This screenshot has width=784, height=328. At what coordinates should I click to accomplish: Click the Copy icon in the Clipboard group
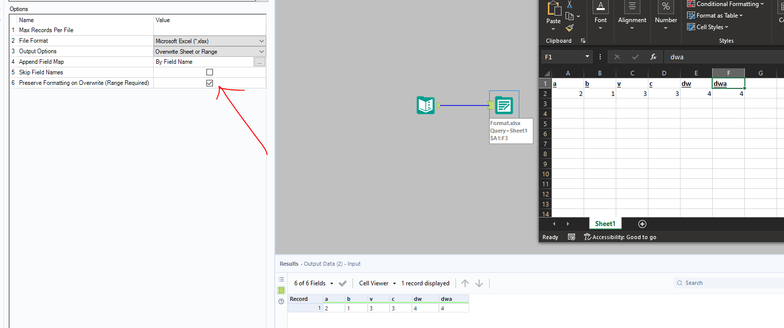point(570,16)
